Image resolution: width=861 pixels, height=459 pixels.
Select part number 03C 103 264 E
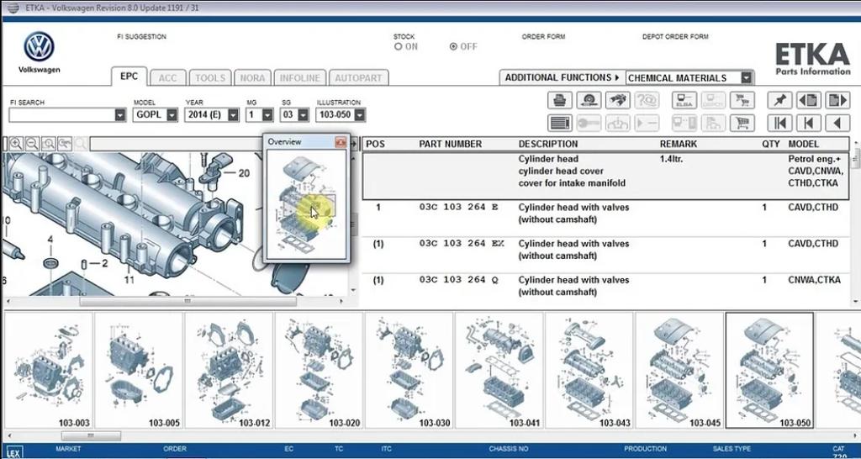click(459, 207)
